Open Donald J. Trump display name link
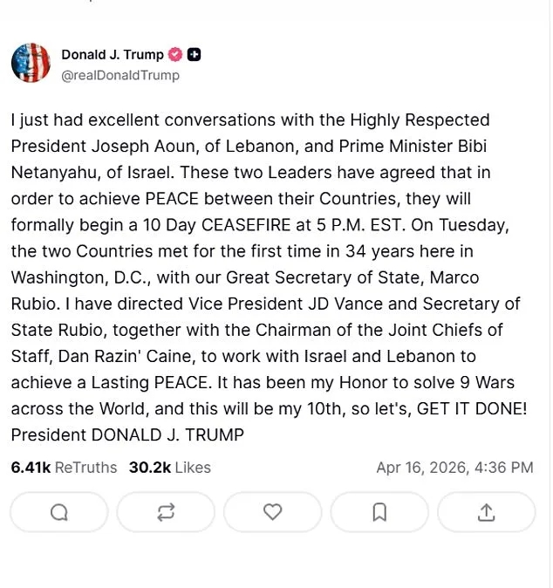 point(112,55)
